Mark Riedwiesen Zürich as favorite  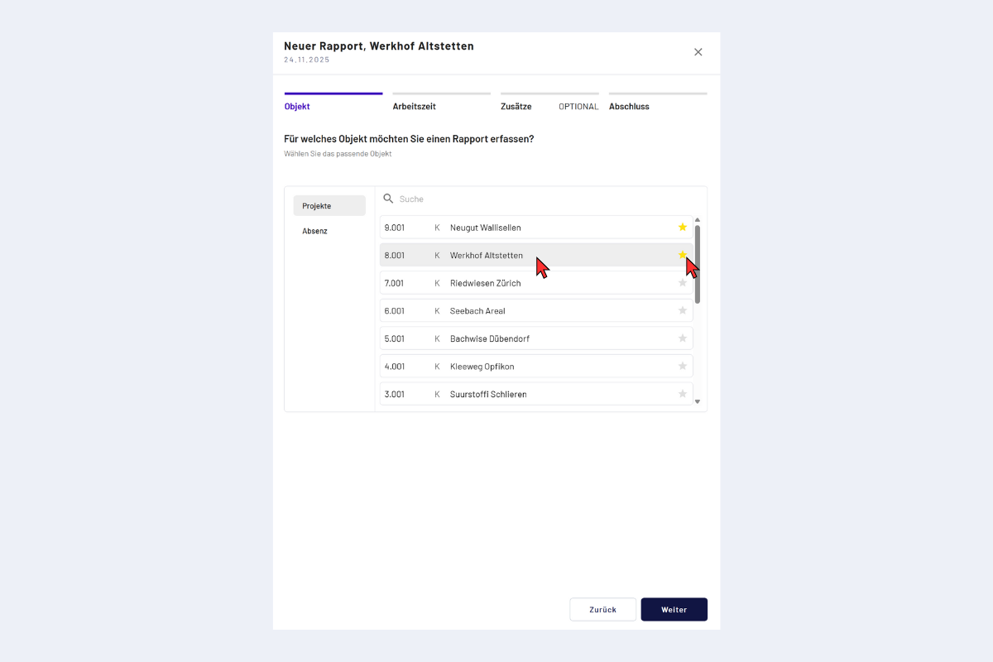coord(683,283)
